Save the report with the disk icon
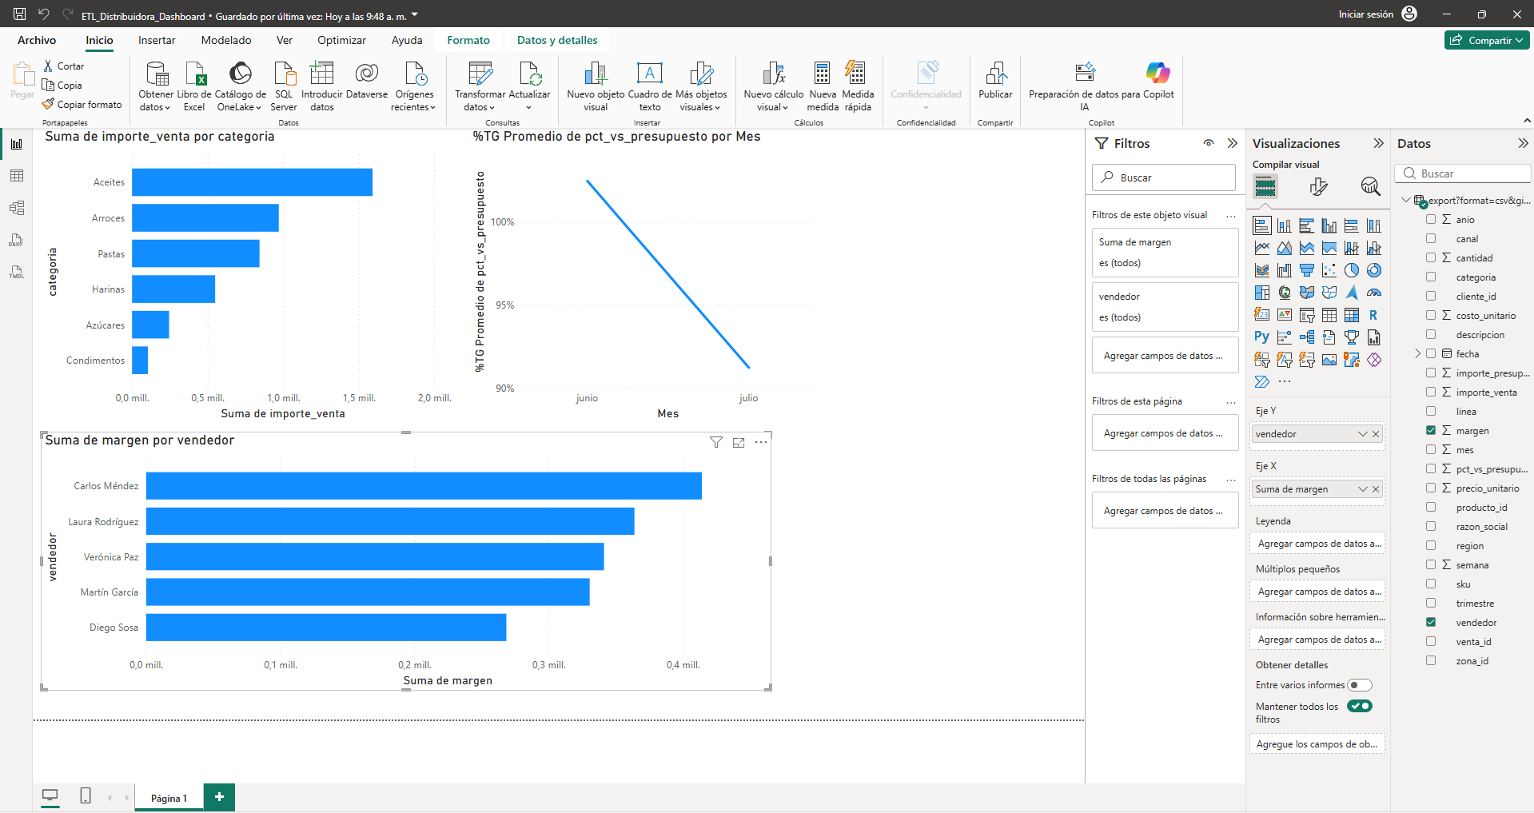This screenshot has height=813, width=1534. tap(20, 14)
